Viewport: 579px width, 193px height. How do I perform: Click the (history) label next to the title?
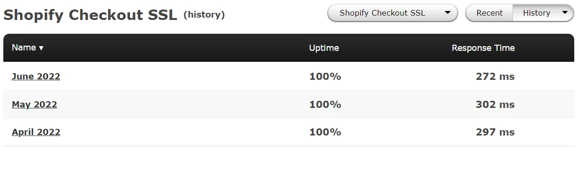pyautogui.click(x=204, y=15)
